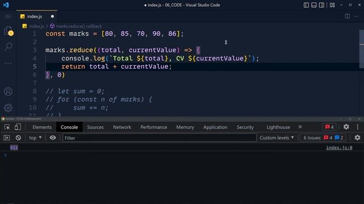Viewport: 364px width, 204px height.
Task: Switch to the Network tab
Action: click(122, 127)
